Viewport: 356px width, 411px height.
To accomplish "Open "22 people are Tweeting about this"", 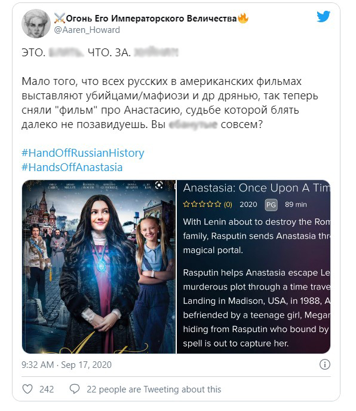I will (154, 389).
